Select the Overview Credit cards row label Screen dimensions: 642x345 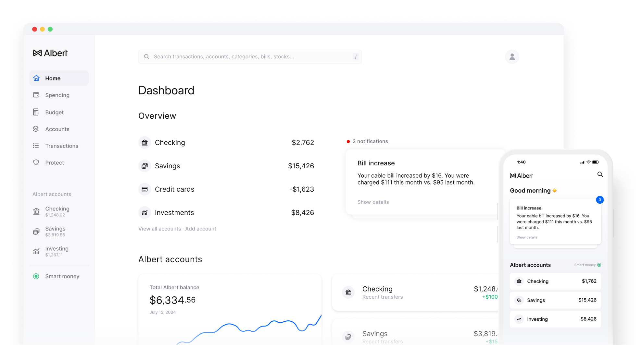(174, 189)
